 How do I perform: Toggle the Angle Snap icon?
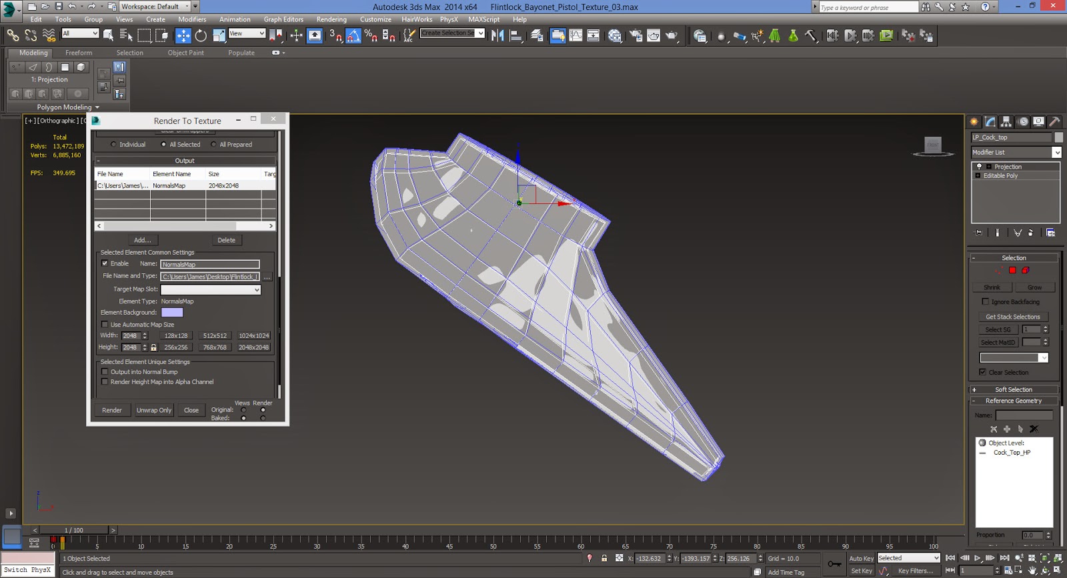(353, 35)
